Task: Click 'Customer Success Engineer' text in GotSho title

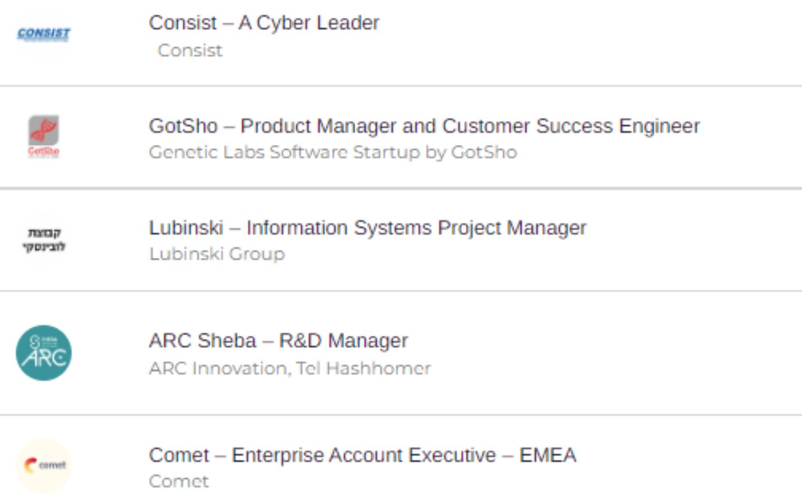Action: point(571,126)
